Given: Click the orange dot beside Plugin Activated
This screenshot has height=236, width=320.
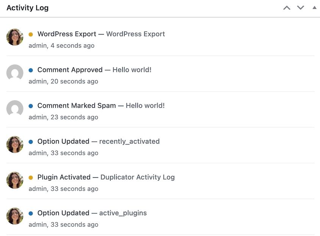Looking at the screenshot, I should [31, 177].
